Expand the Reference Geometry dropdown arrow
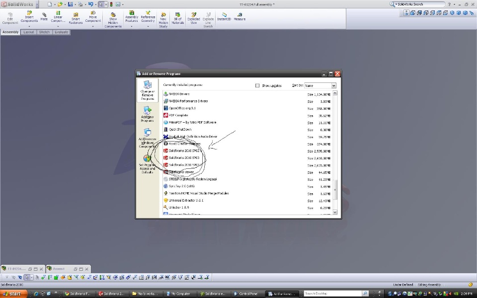 (x=148, y=26)
